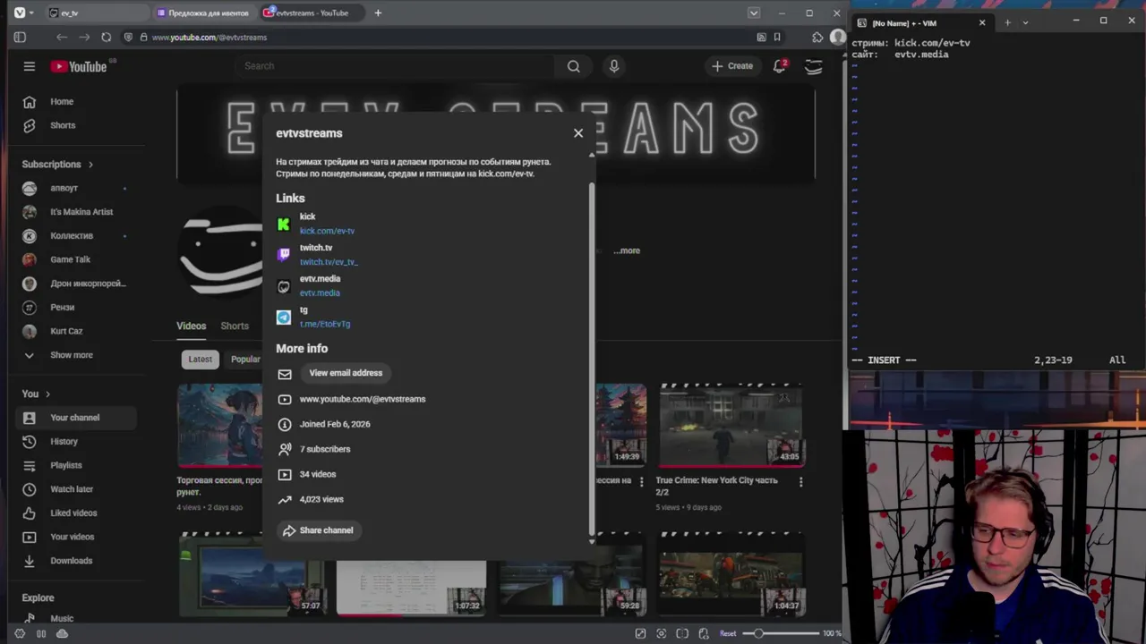The width and height of the screenshot is (1146, 644).
Task: Close the evtvstreams about dialog
Action: (578, 133)
